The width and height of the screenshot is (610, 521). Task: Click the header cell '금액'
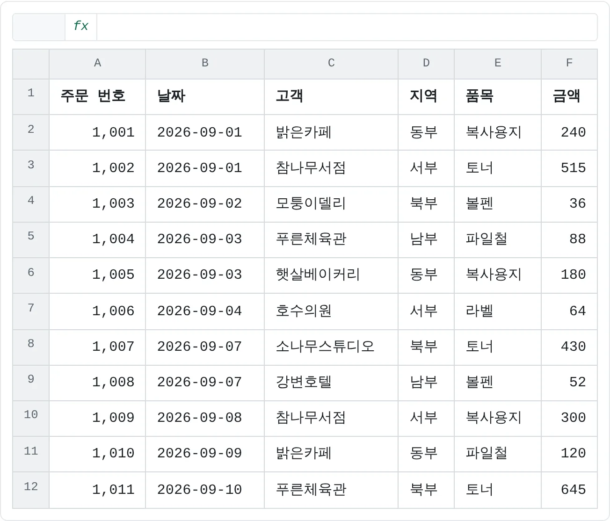pos(569,97)
